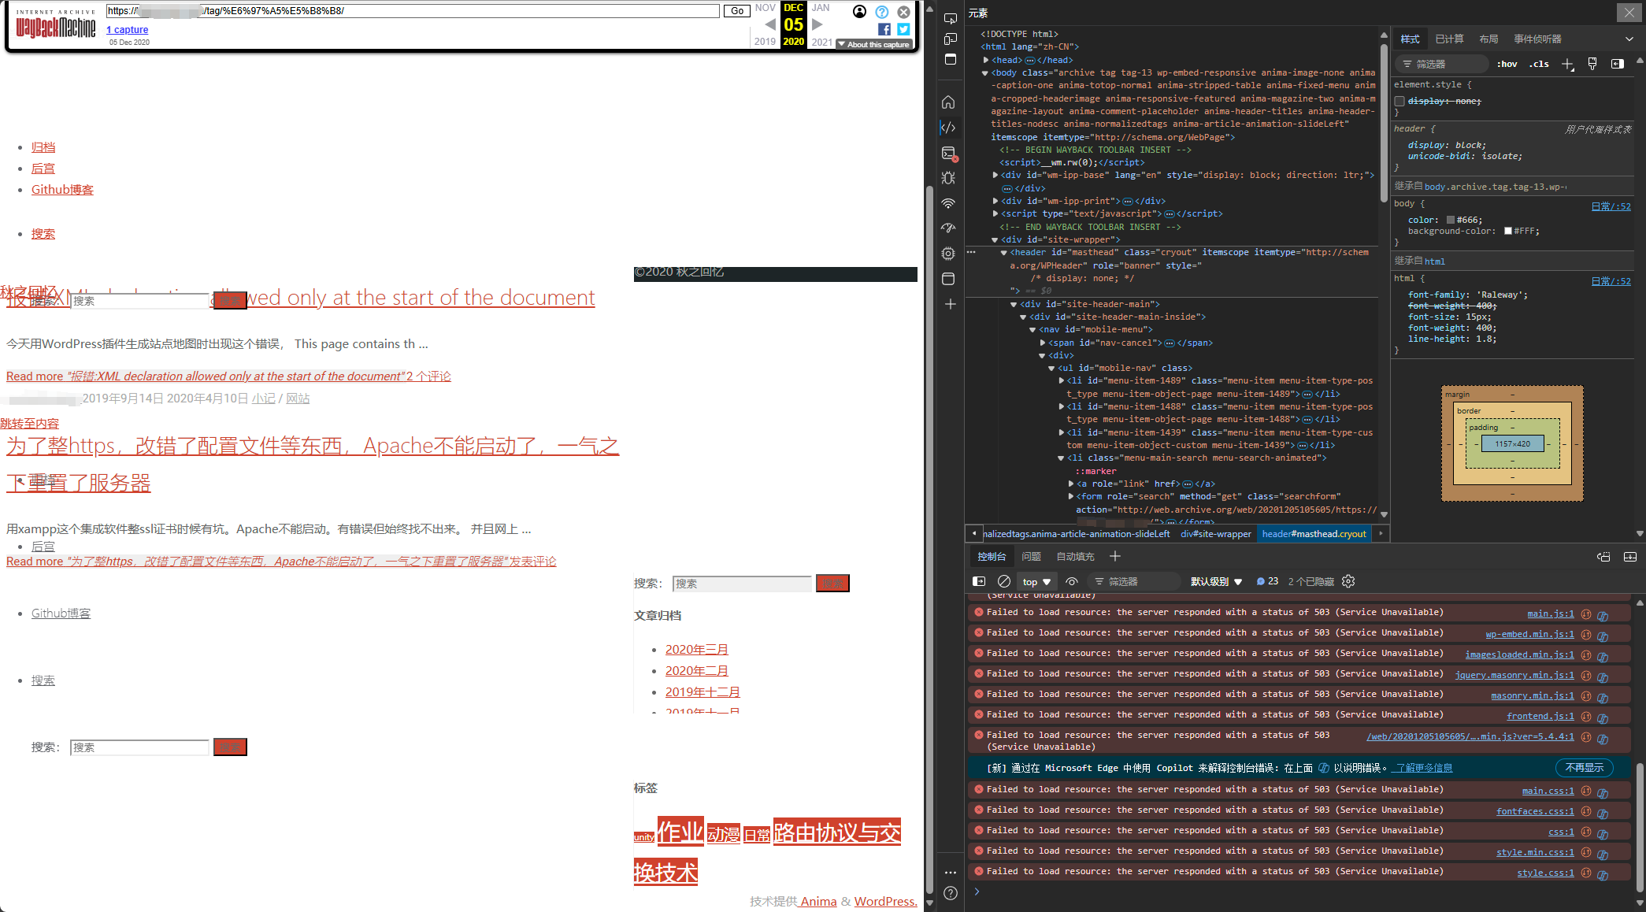Share capture on Facebook icon

pyautogui.click(x=884, y=29)
